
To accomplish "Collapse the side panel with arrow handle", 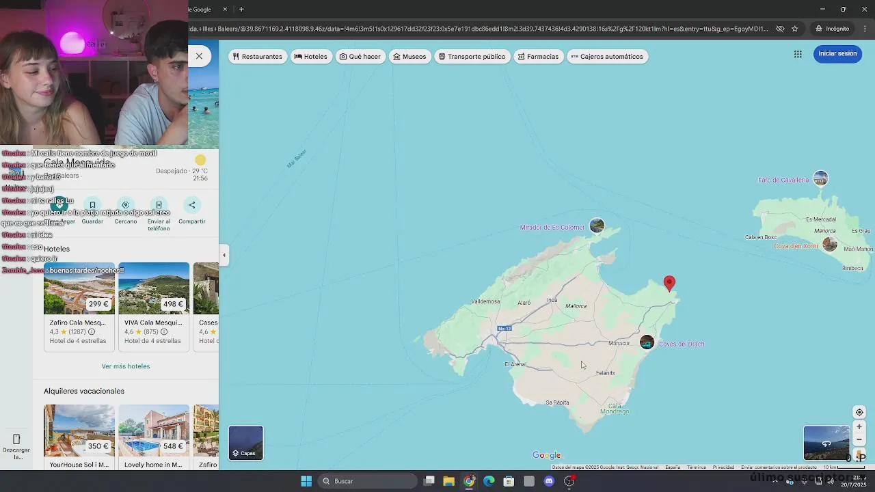I will [224, 255].
